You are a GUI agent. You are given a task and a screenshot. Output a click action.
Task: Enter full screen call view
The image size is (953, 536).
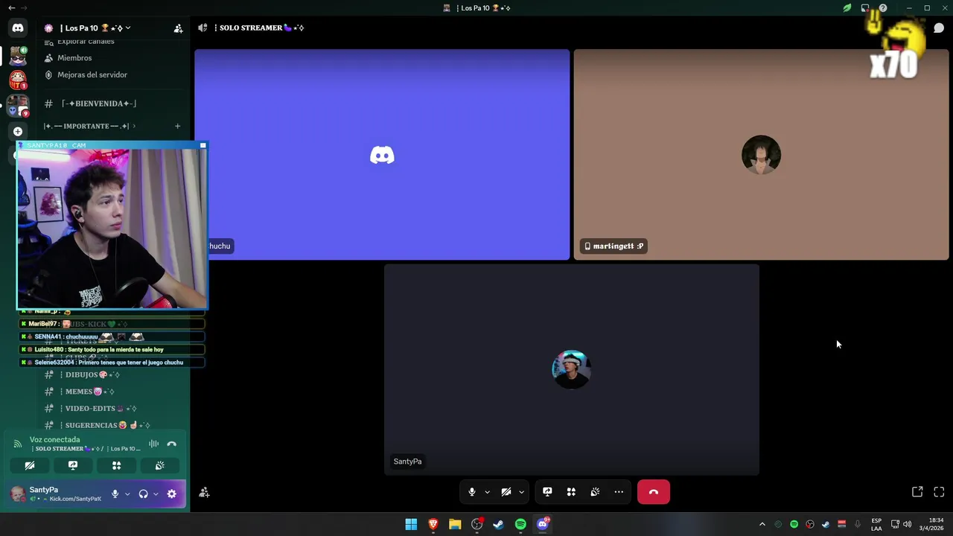939,492
